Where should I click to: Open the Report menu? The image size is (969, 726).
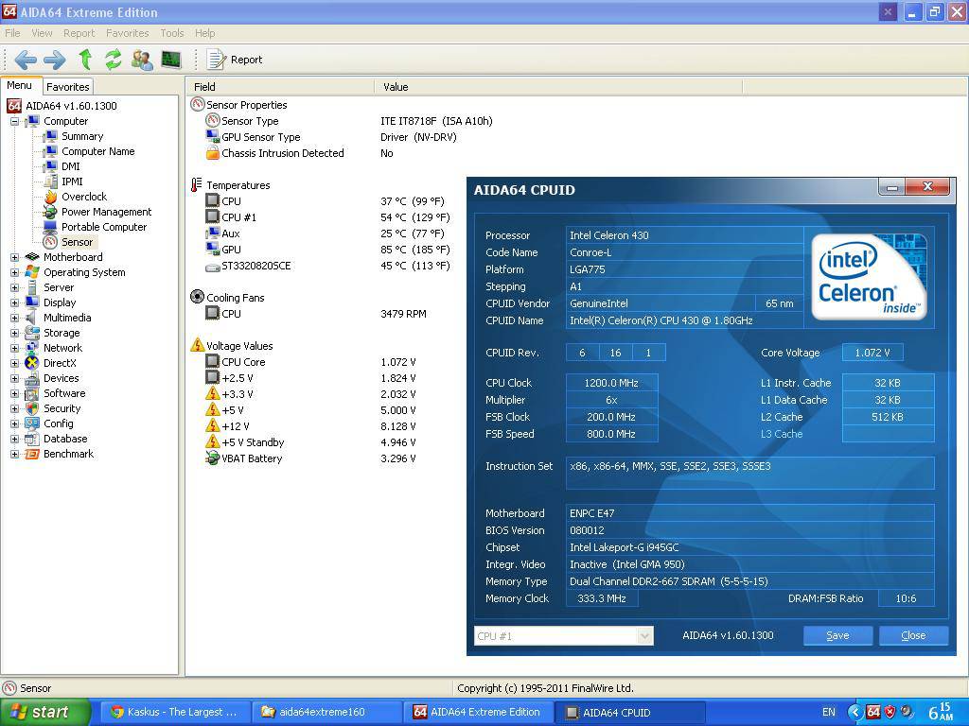point(79,33)
